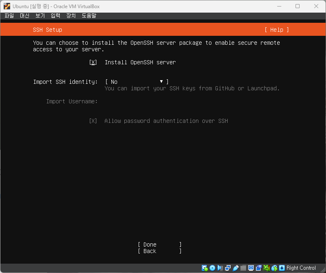This screenshot has width=326, height=273.
Task: Click the USB devices status icon
Action: [x=236, y=268]
